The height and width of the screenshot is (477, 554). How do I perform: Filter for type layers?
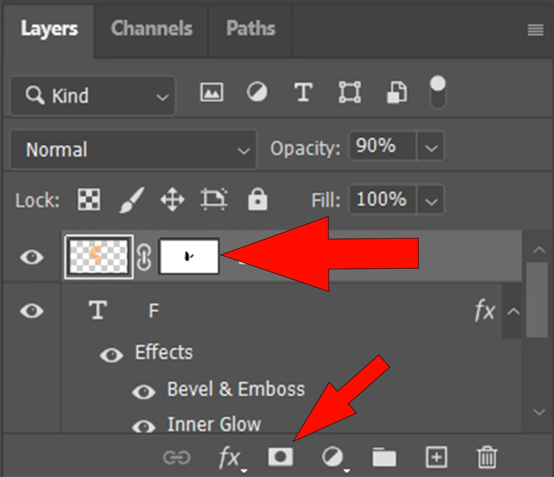click(303, 92)
